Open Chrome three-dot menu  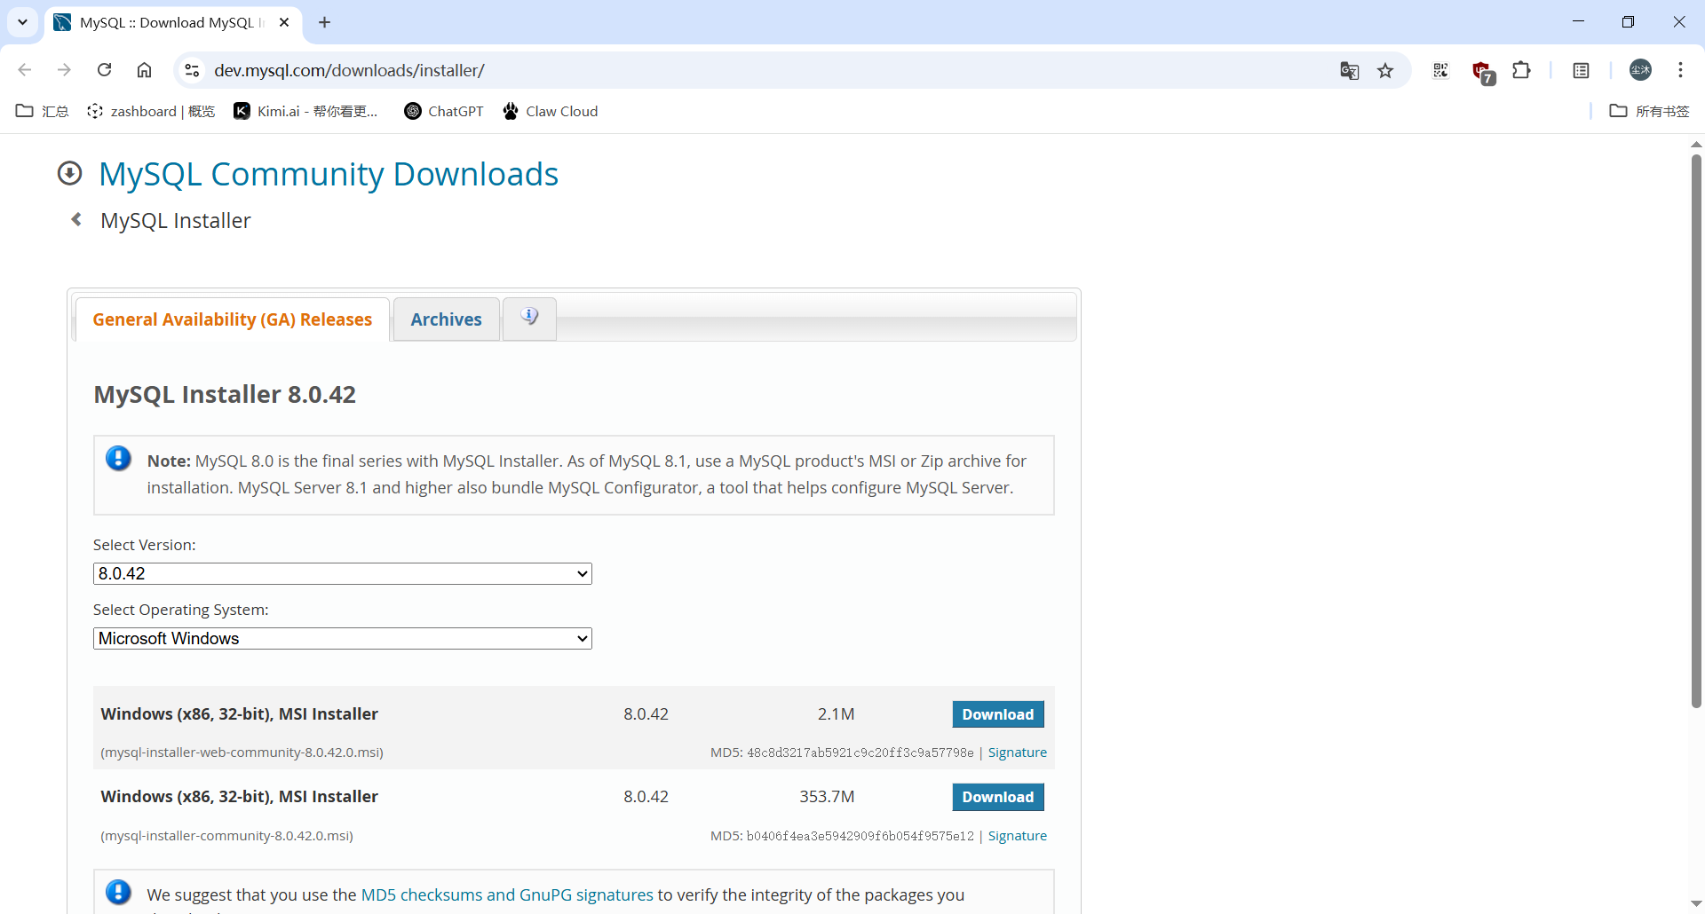(1680, 70)
